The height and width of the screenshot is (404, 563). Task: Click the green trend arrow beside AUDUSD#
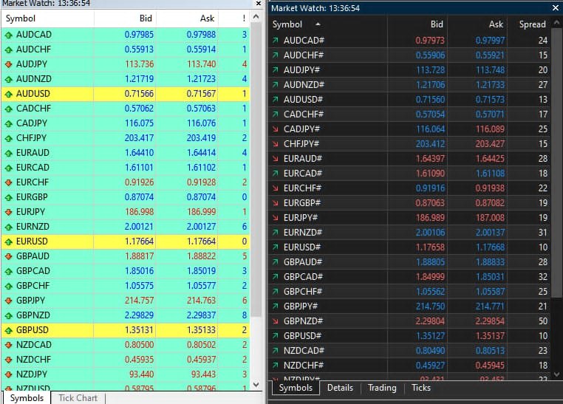[x=276, y=100]
